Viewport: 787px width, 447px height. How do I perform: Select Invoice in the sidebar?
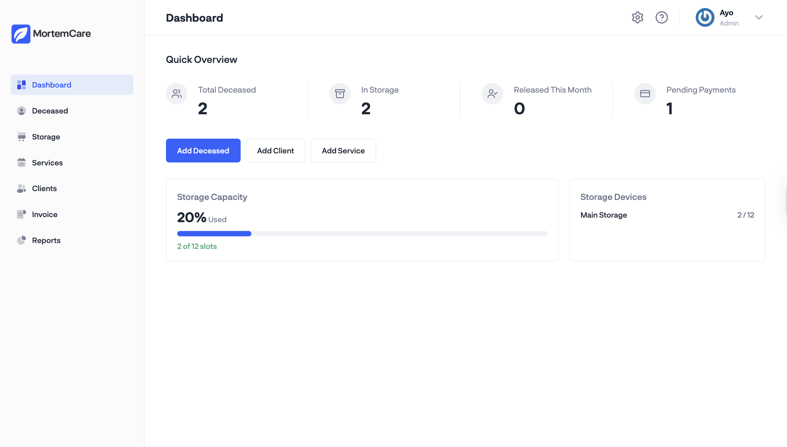(x=44, y=214)
